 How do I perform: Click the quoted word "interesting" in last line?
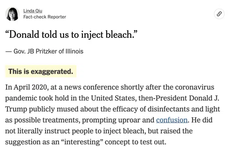click(82, 142)
